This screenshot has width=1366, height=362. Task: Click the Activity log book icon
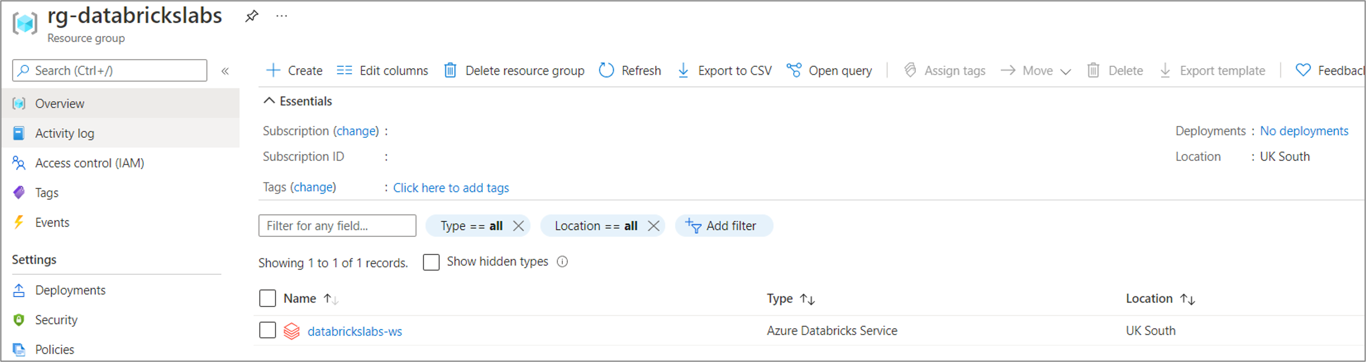pos(18,133)
